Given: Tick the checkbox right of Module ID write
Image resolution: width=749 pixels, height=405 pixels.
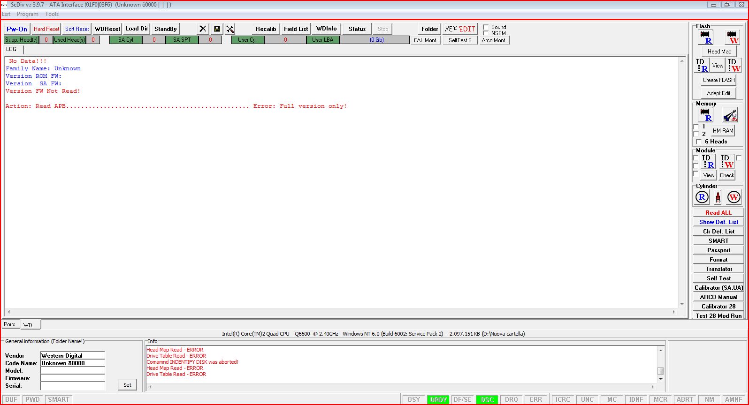Looking at the screenshot, I should coord(739,158).
